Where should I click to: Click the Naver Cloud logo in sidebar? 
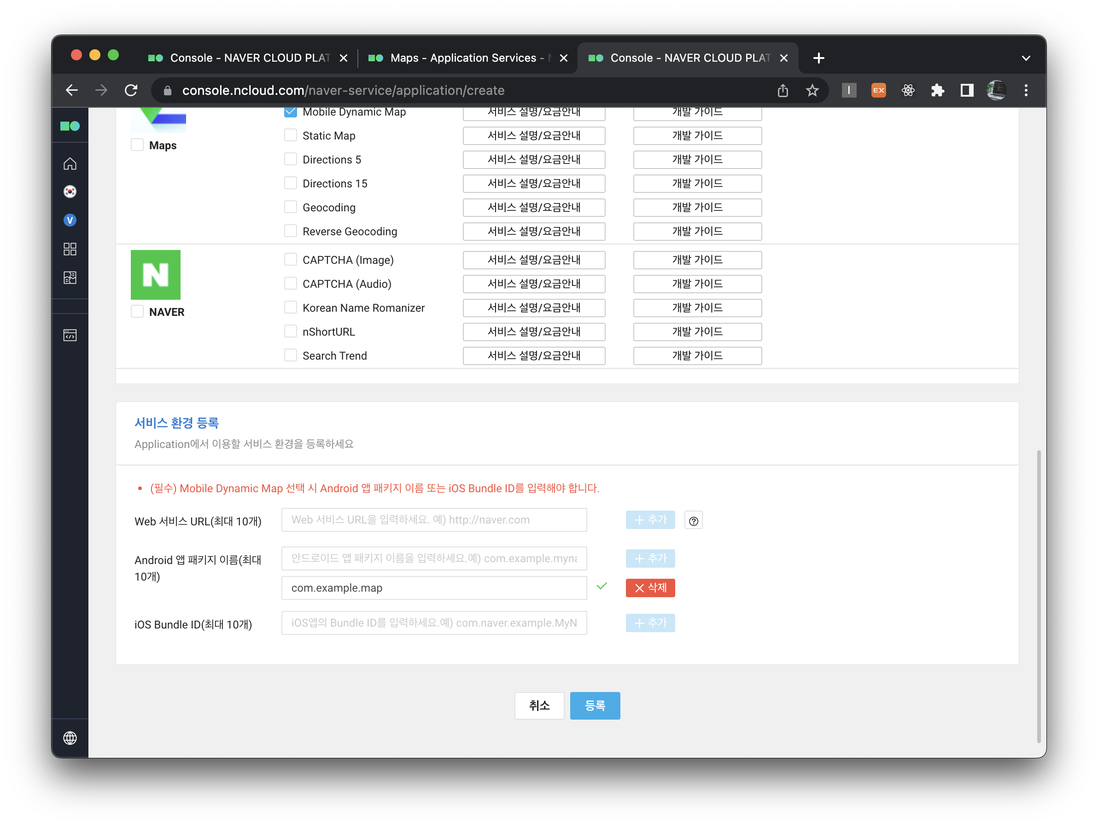pyautogui.click(x=70, y=126)
